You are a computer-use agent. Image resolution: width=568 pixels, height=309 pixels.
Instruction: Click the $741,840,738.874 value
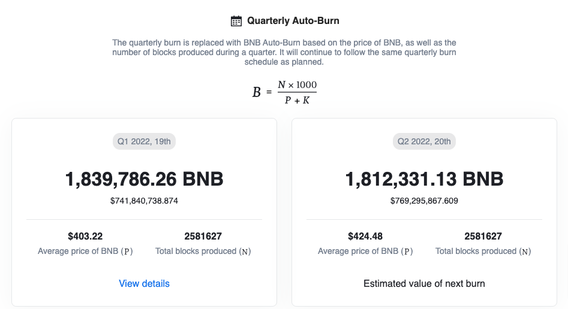click(x=144, y=201)
